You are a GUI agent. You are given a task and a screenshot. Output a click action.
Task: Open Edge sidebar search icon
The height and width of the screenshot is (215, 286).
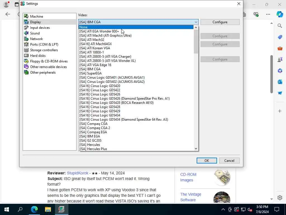tap(280, 26)
